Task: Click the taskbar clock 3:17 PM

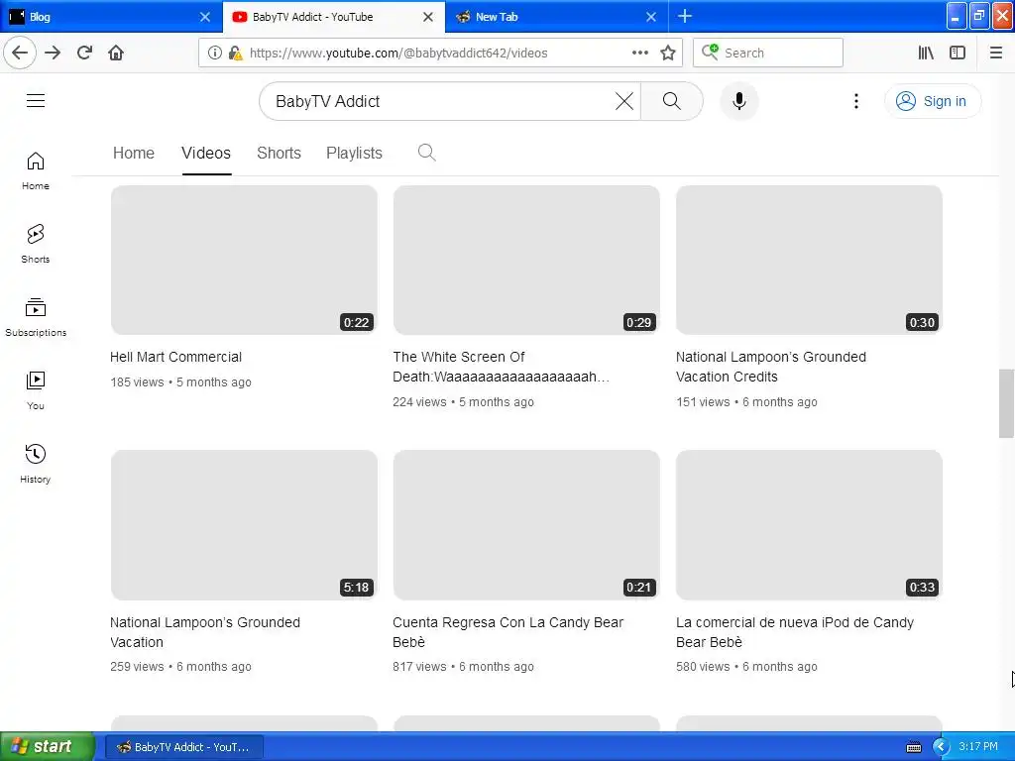Action: tap(978, 746)
